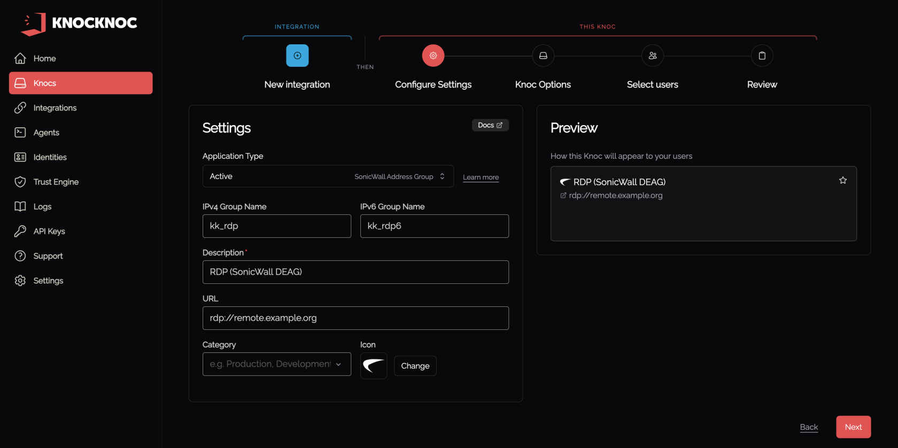Screen dimensions: 898x448
Task: Open the Docs button
Action: point(490,125)
